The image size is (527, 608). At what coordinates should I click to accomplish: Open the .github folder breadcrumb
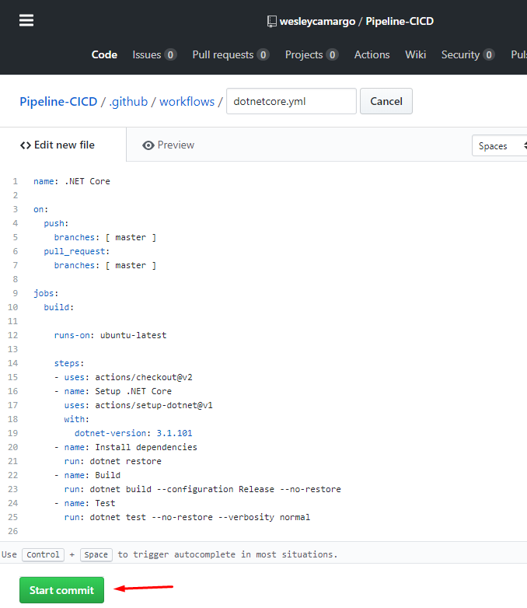(x=128, y=102)
